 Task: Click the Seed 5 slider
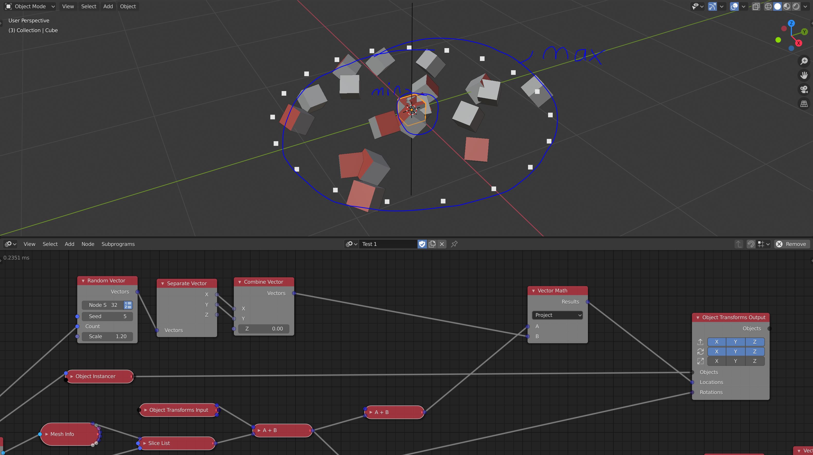[x=107, y=316]
